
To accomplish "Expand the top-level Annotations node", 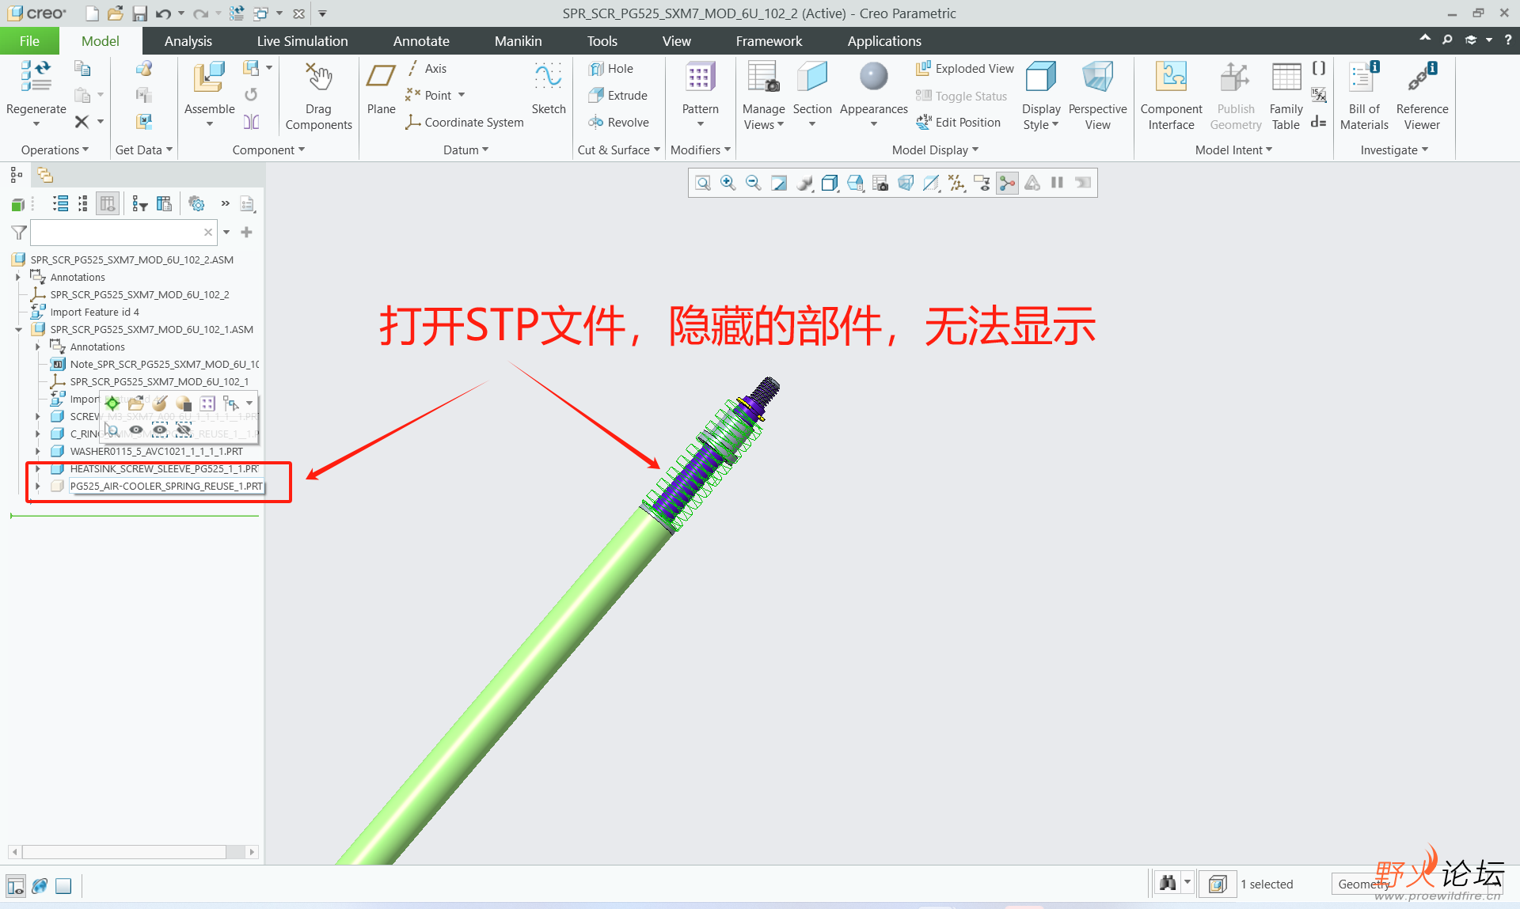I will 18,278.
